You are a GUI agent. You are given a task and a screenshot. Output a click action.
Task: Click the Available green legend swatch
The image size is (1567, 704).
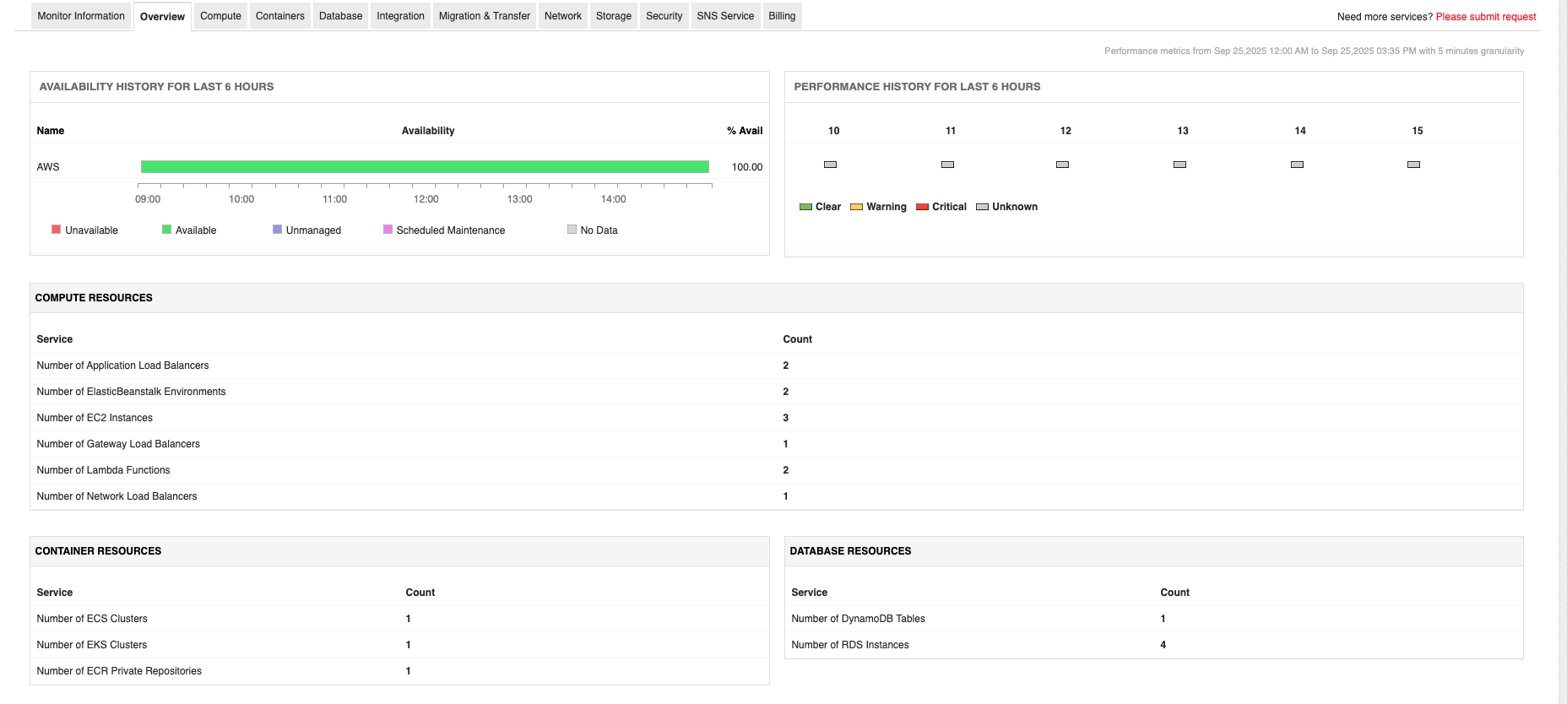tap(167, 230)
